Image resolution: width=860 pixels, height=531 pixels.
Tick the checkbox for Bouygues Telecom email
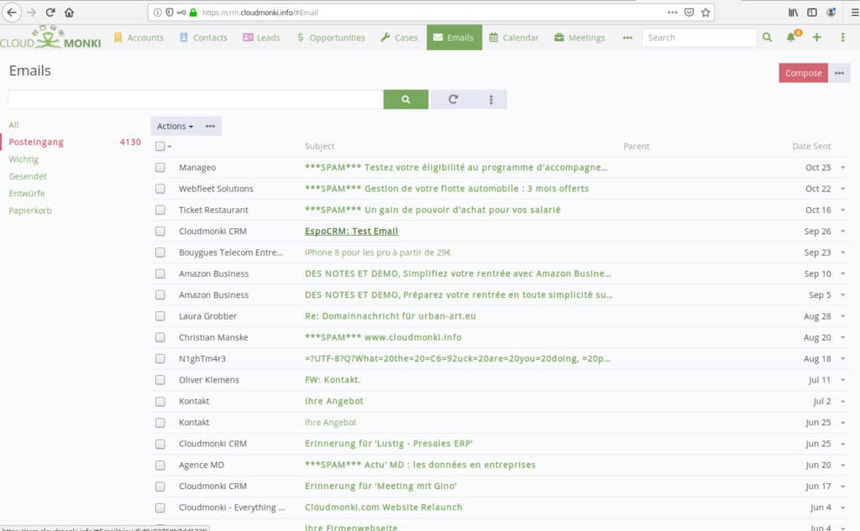(160, 252)
